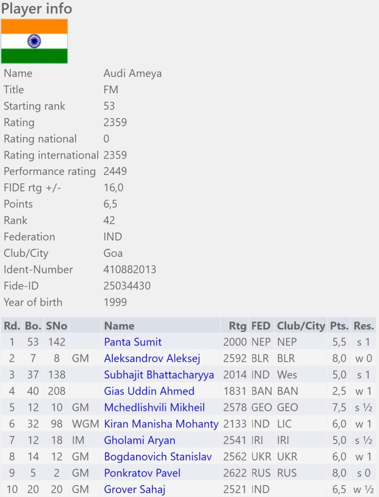Click the Fide-ID value 25034430

127,286
